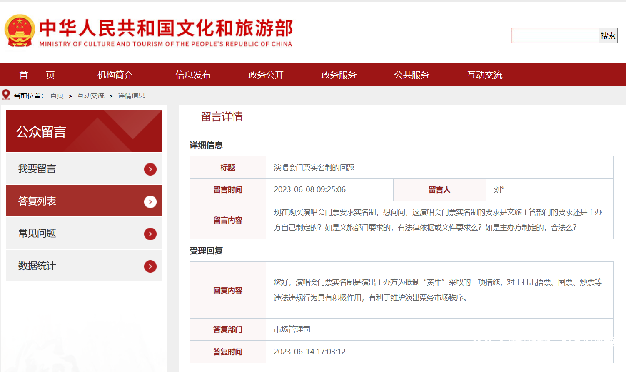Click the 回复内容 label cell
626x372 pixels.
point(228,290)
